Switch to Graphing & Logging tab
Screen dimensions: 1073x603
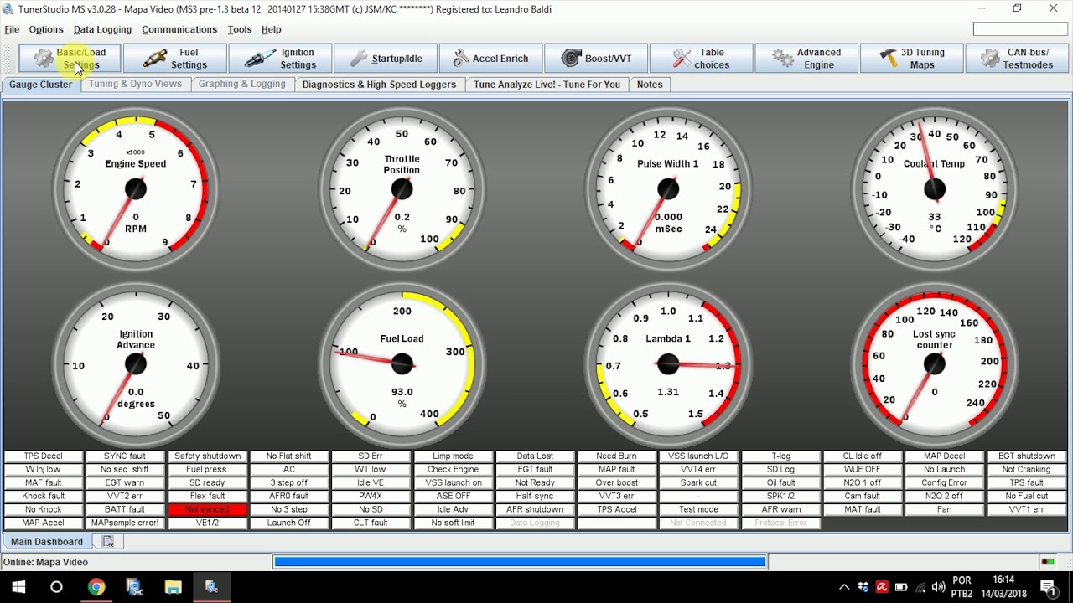pyautogui.click(x=242, y=85)
